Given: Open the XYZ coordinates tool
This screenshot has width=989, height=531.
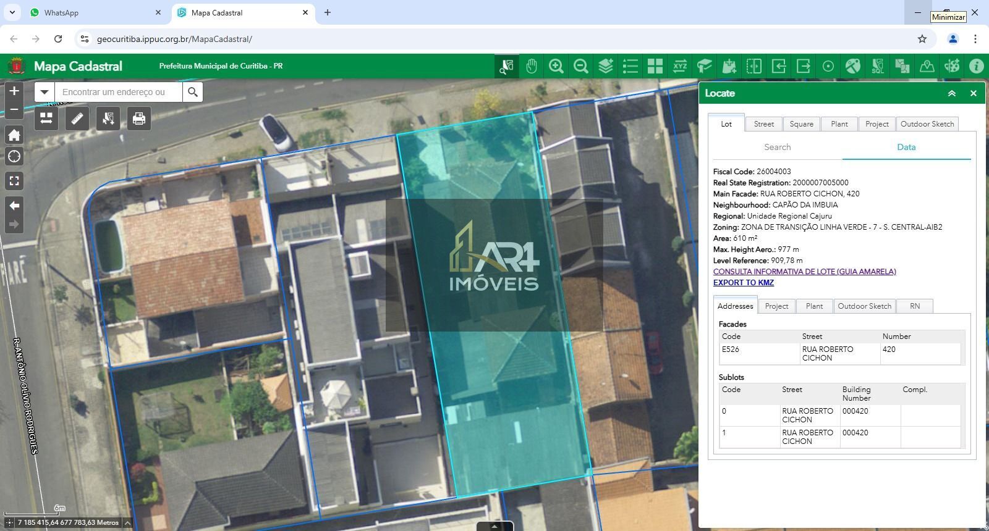Looking at the screenshot, I should tap(680, 66).
